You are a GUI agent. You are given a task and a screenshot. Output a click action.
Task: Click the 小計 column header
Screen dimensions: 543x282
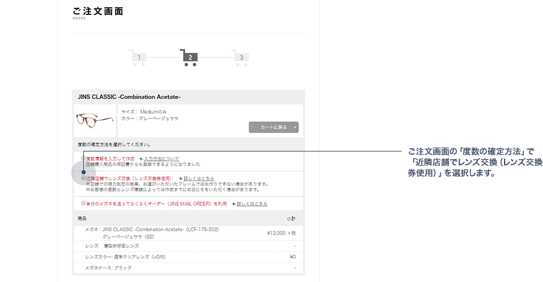[291, 219]
